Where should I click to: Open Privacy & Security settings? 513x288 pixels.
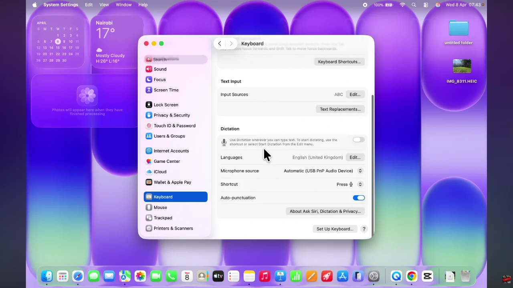pyautogui.click(x=172, y=115)
